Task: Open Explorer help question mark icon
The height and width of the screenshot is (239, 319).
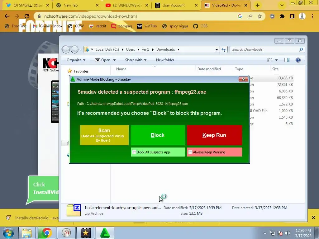Action: tap(298, 60)
